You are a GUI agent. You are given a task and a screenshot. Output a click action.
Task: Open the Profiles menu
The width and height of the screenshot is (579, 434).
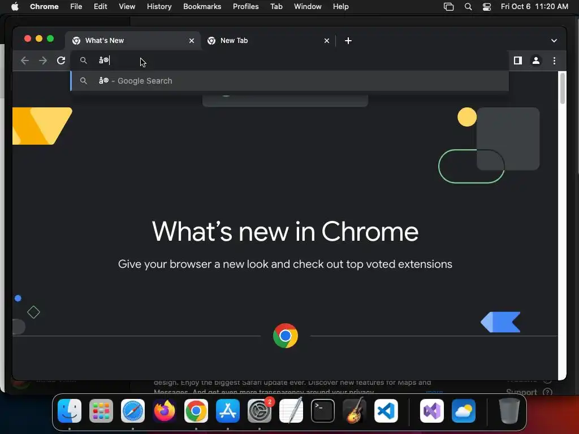click(x=246, y=6)
